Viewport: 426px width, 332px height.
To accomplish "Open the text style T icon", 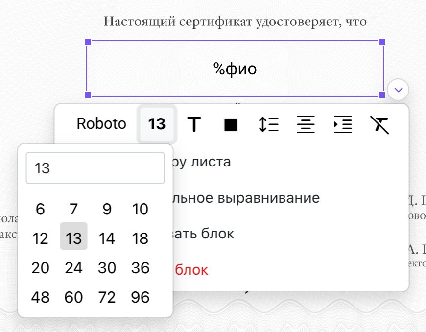I will (194, 124).
